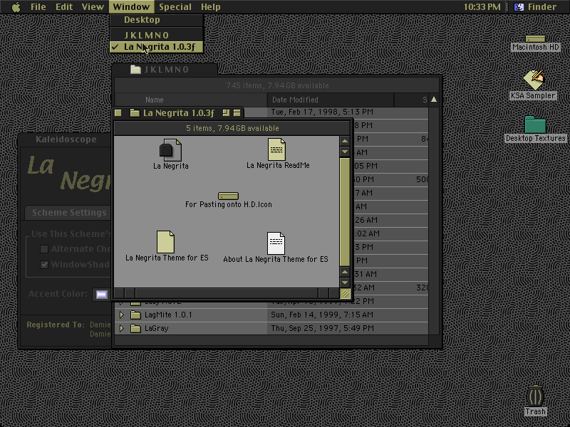Click the Kaleidoscope window title bar

(x=66, y=139)
